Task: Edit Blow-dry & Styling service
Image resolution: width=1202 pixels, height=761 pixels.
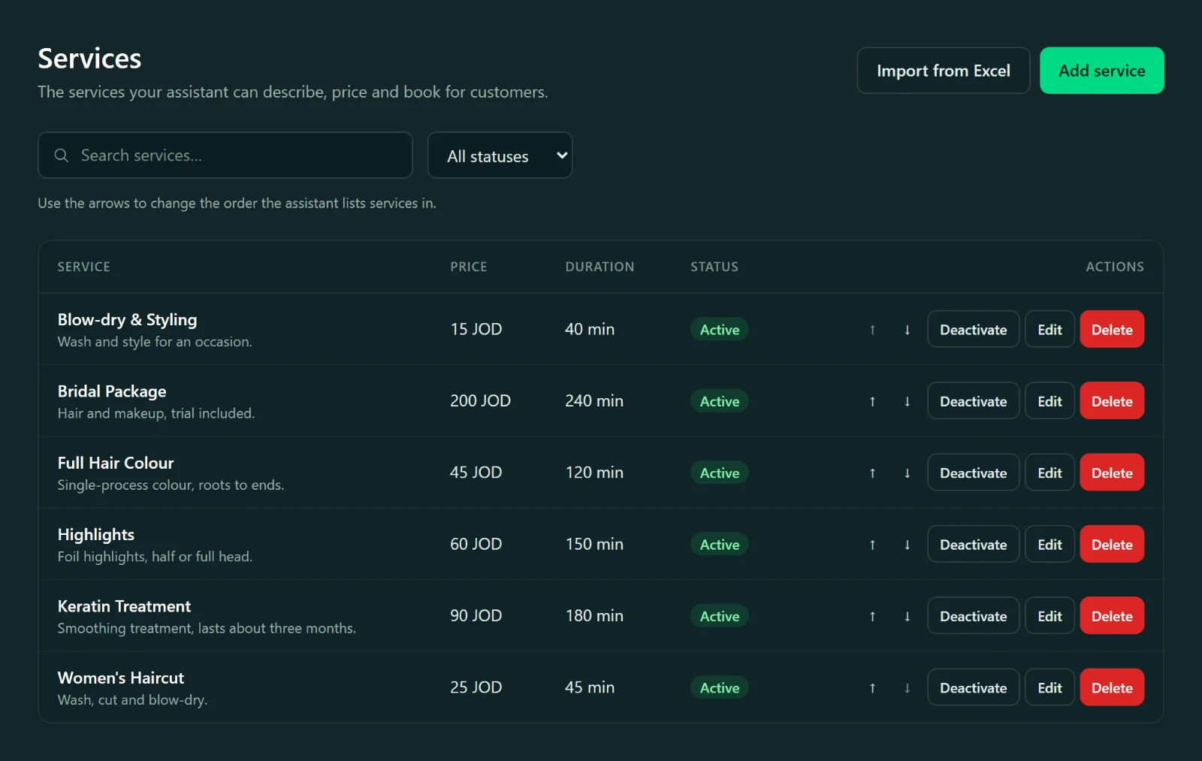Action: point(1049,329)
